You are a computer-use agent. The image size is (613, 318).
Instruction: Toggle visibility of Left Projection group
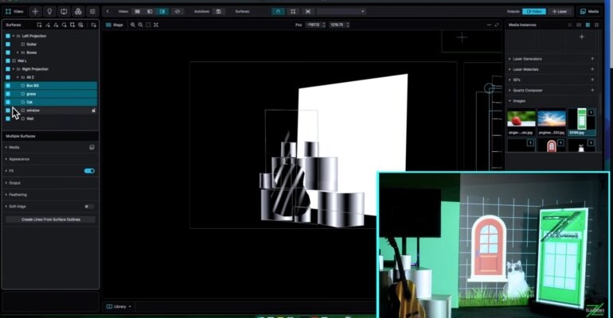[8, 36]
